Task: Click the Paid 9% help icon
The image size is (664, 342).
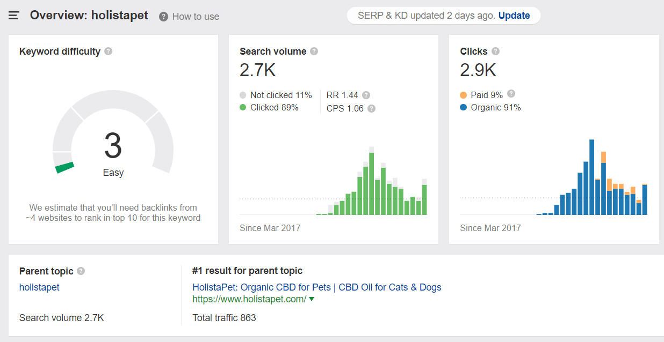Action: [511, 94]
